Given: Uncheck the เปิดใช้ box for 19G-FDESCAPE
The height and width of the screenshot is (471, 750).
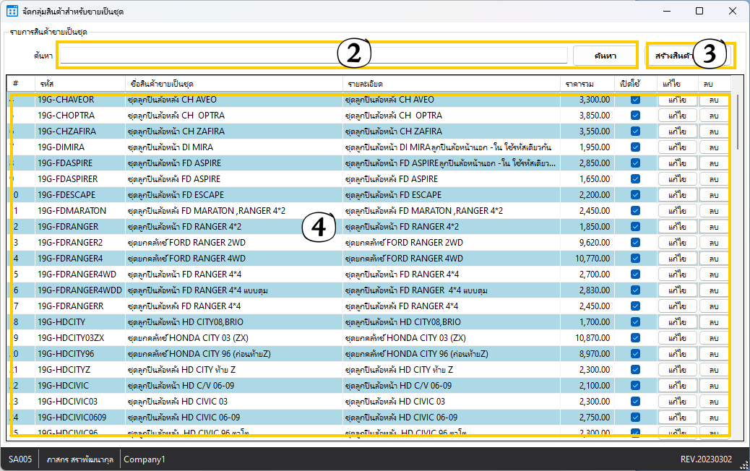Looking at the screenshot, I should (x=635, y=195).
